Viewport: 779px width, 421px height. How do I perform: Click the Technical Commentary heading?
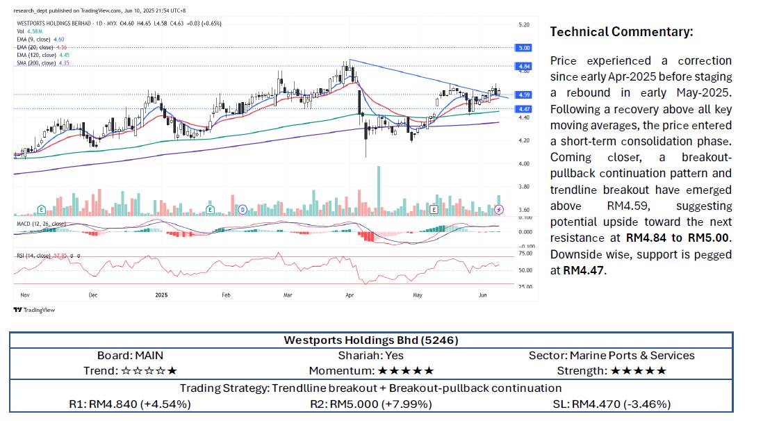tap(621, 32)
